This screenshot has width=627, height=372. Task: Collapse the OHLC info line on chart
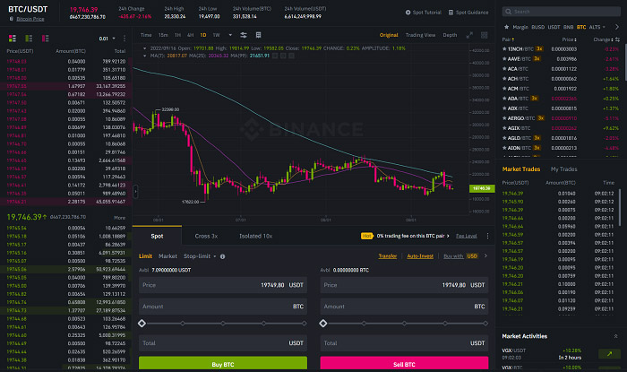[x=144, y=48]
